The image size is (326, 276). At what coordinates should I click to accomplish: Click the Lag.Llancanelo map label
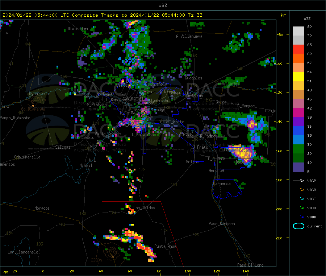click(23, 252)
